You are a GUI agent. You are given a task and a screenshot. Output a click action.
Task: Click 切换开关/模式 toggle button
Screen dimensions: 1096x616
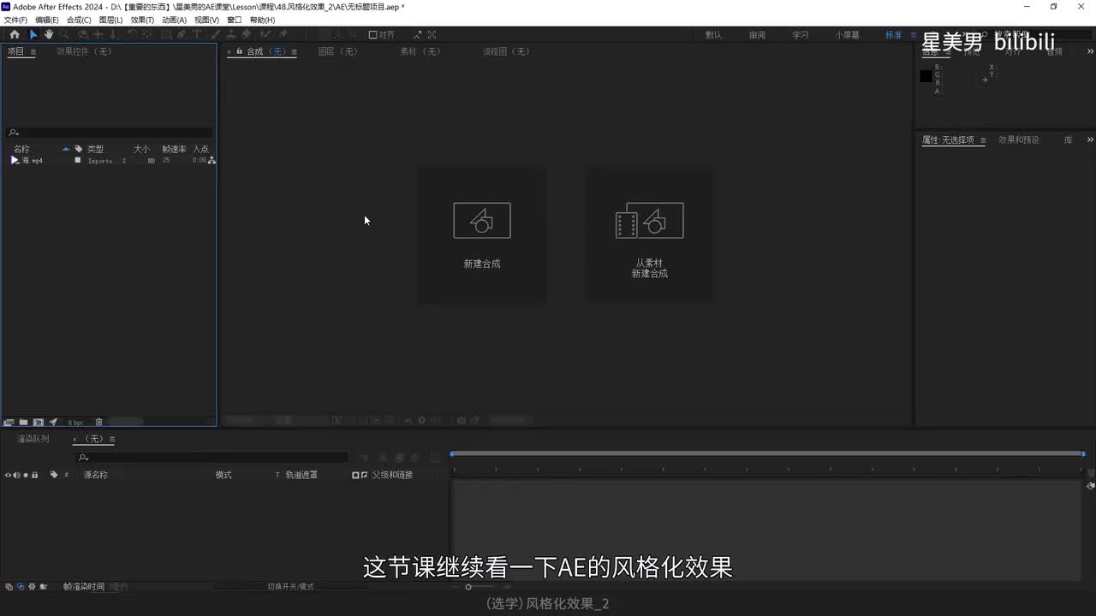pos(290,587)
